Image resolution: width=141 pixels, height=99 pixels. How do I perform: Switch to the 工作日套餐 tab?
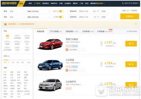[x=55, y=31]
